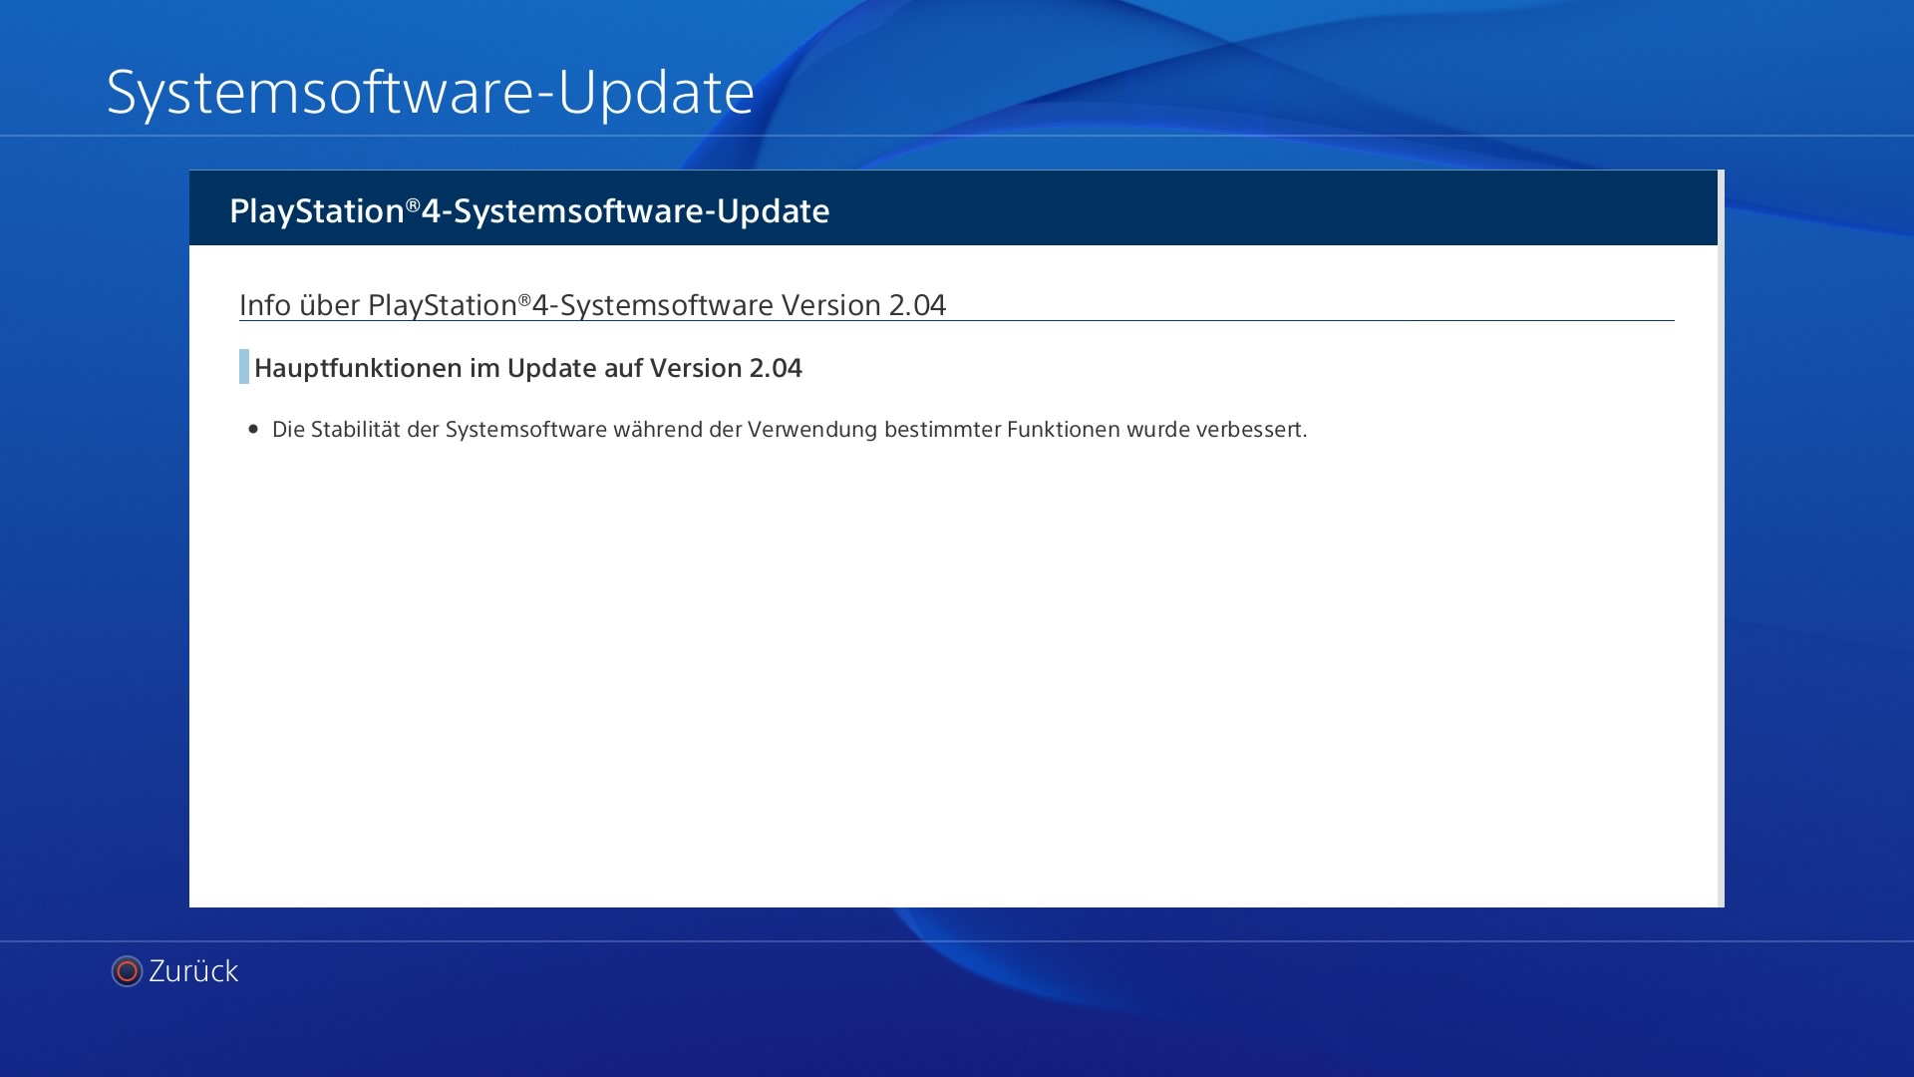Click the vertical scrollbar of the update panel
Image resolution: width=1914 pixels, height=1077 pixels.
pos(1721,538)
